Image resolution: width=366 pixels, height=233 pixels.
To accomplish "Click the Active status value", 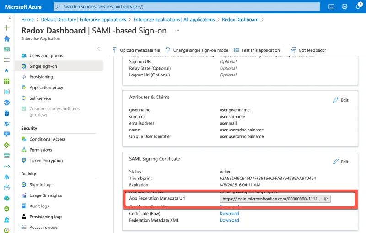I will [x=225, y=172].
